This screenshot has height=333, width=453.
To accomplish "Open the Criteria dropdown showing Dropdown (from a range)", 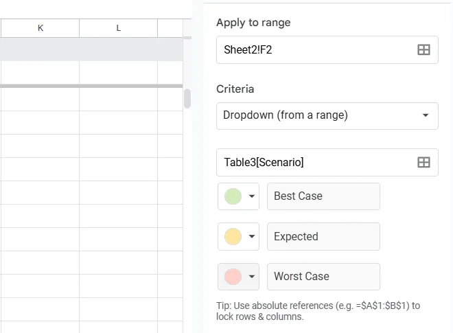I will (x=327, y=116).
